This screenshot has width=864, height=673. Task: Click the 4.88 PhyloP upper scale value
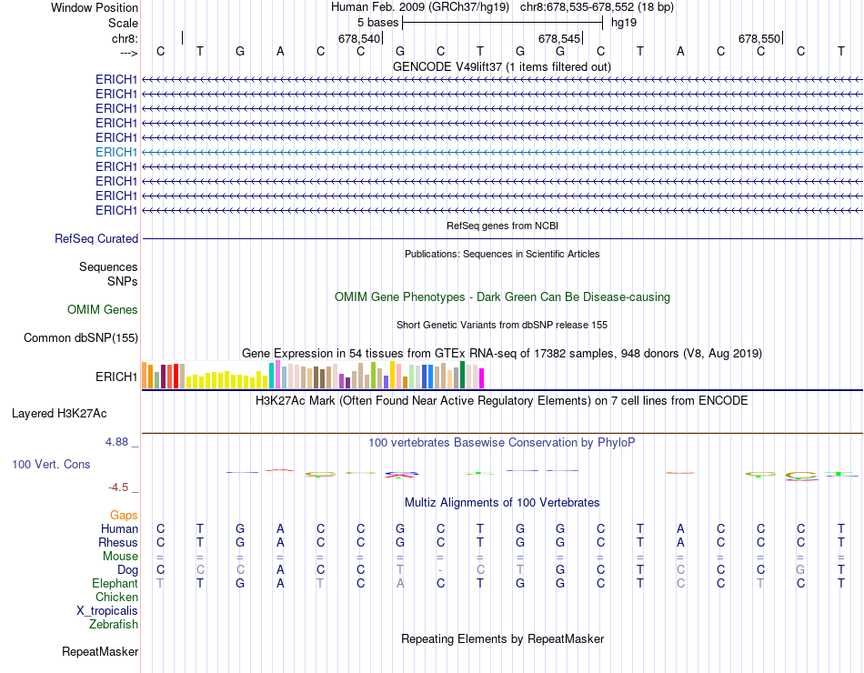(116, 442)
